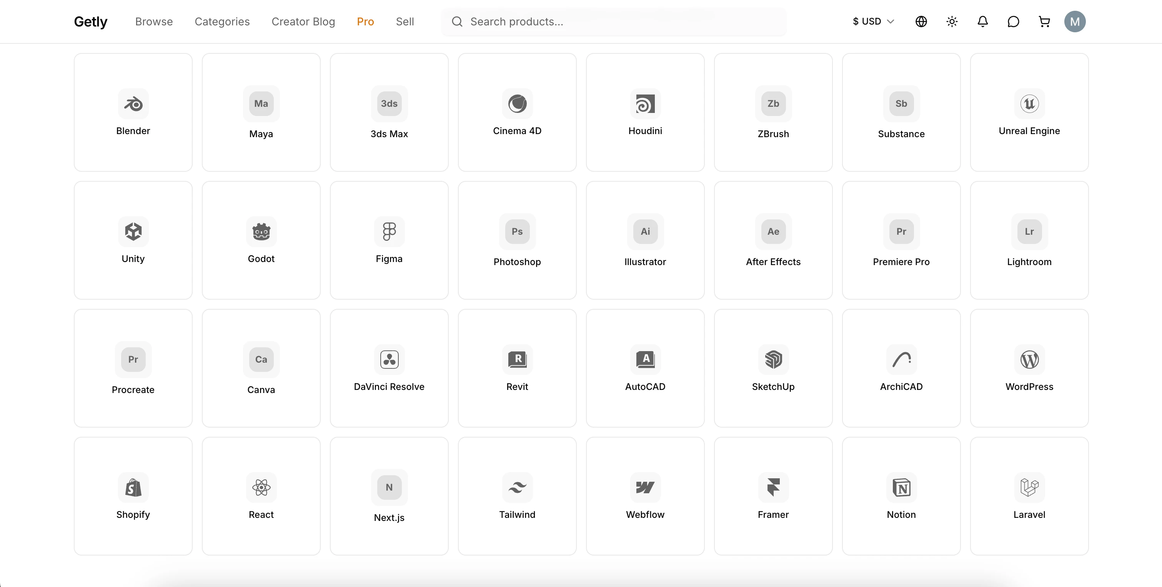Choose the Cinema 4D icon

pyautogui.click(x=518, y=104)
